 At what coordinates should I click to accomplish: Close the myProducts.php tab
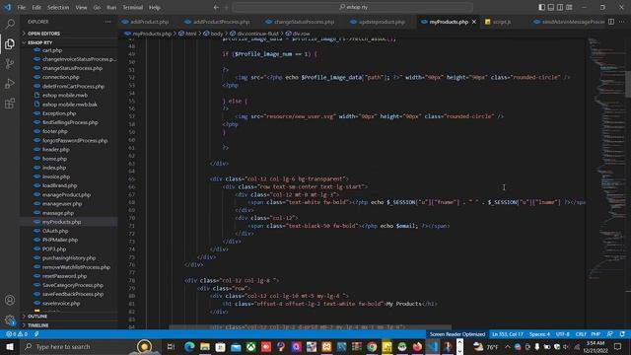[474, 22]
